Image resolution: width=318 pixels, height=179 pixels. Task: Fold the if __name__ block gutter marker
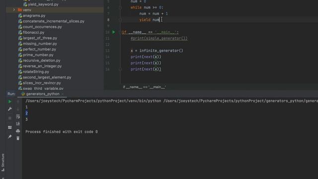tap(120, 32)
